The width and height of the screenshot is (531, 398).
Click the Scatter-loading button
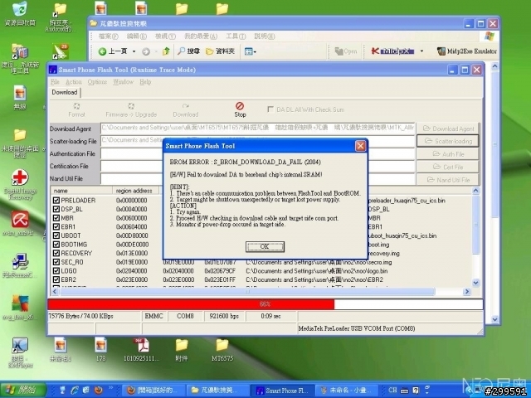tap(448, 141)
